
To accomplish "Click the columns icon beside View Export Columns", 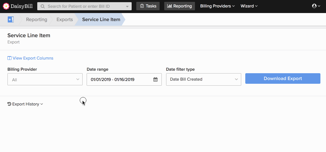I will [x=9, y=58].
